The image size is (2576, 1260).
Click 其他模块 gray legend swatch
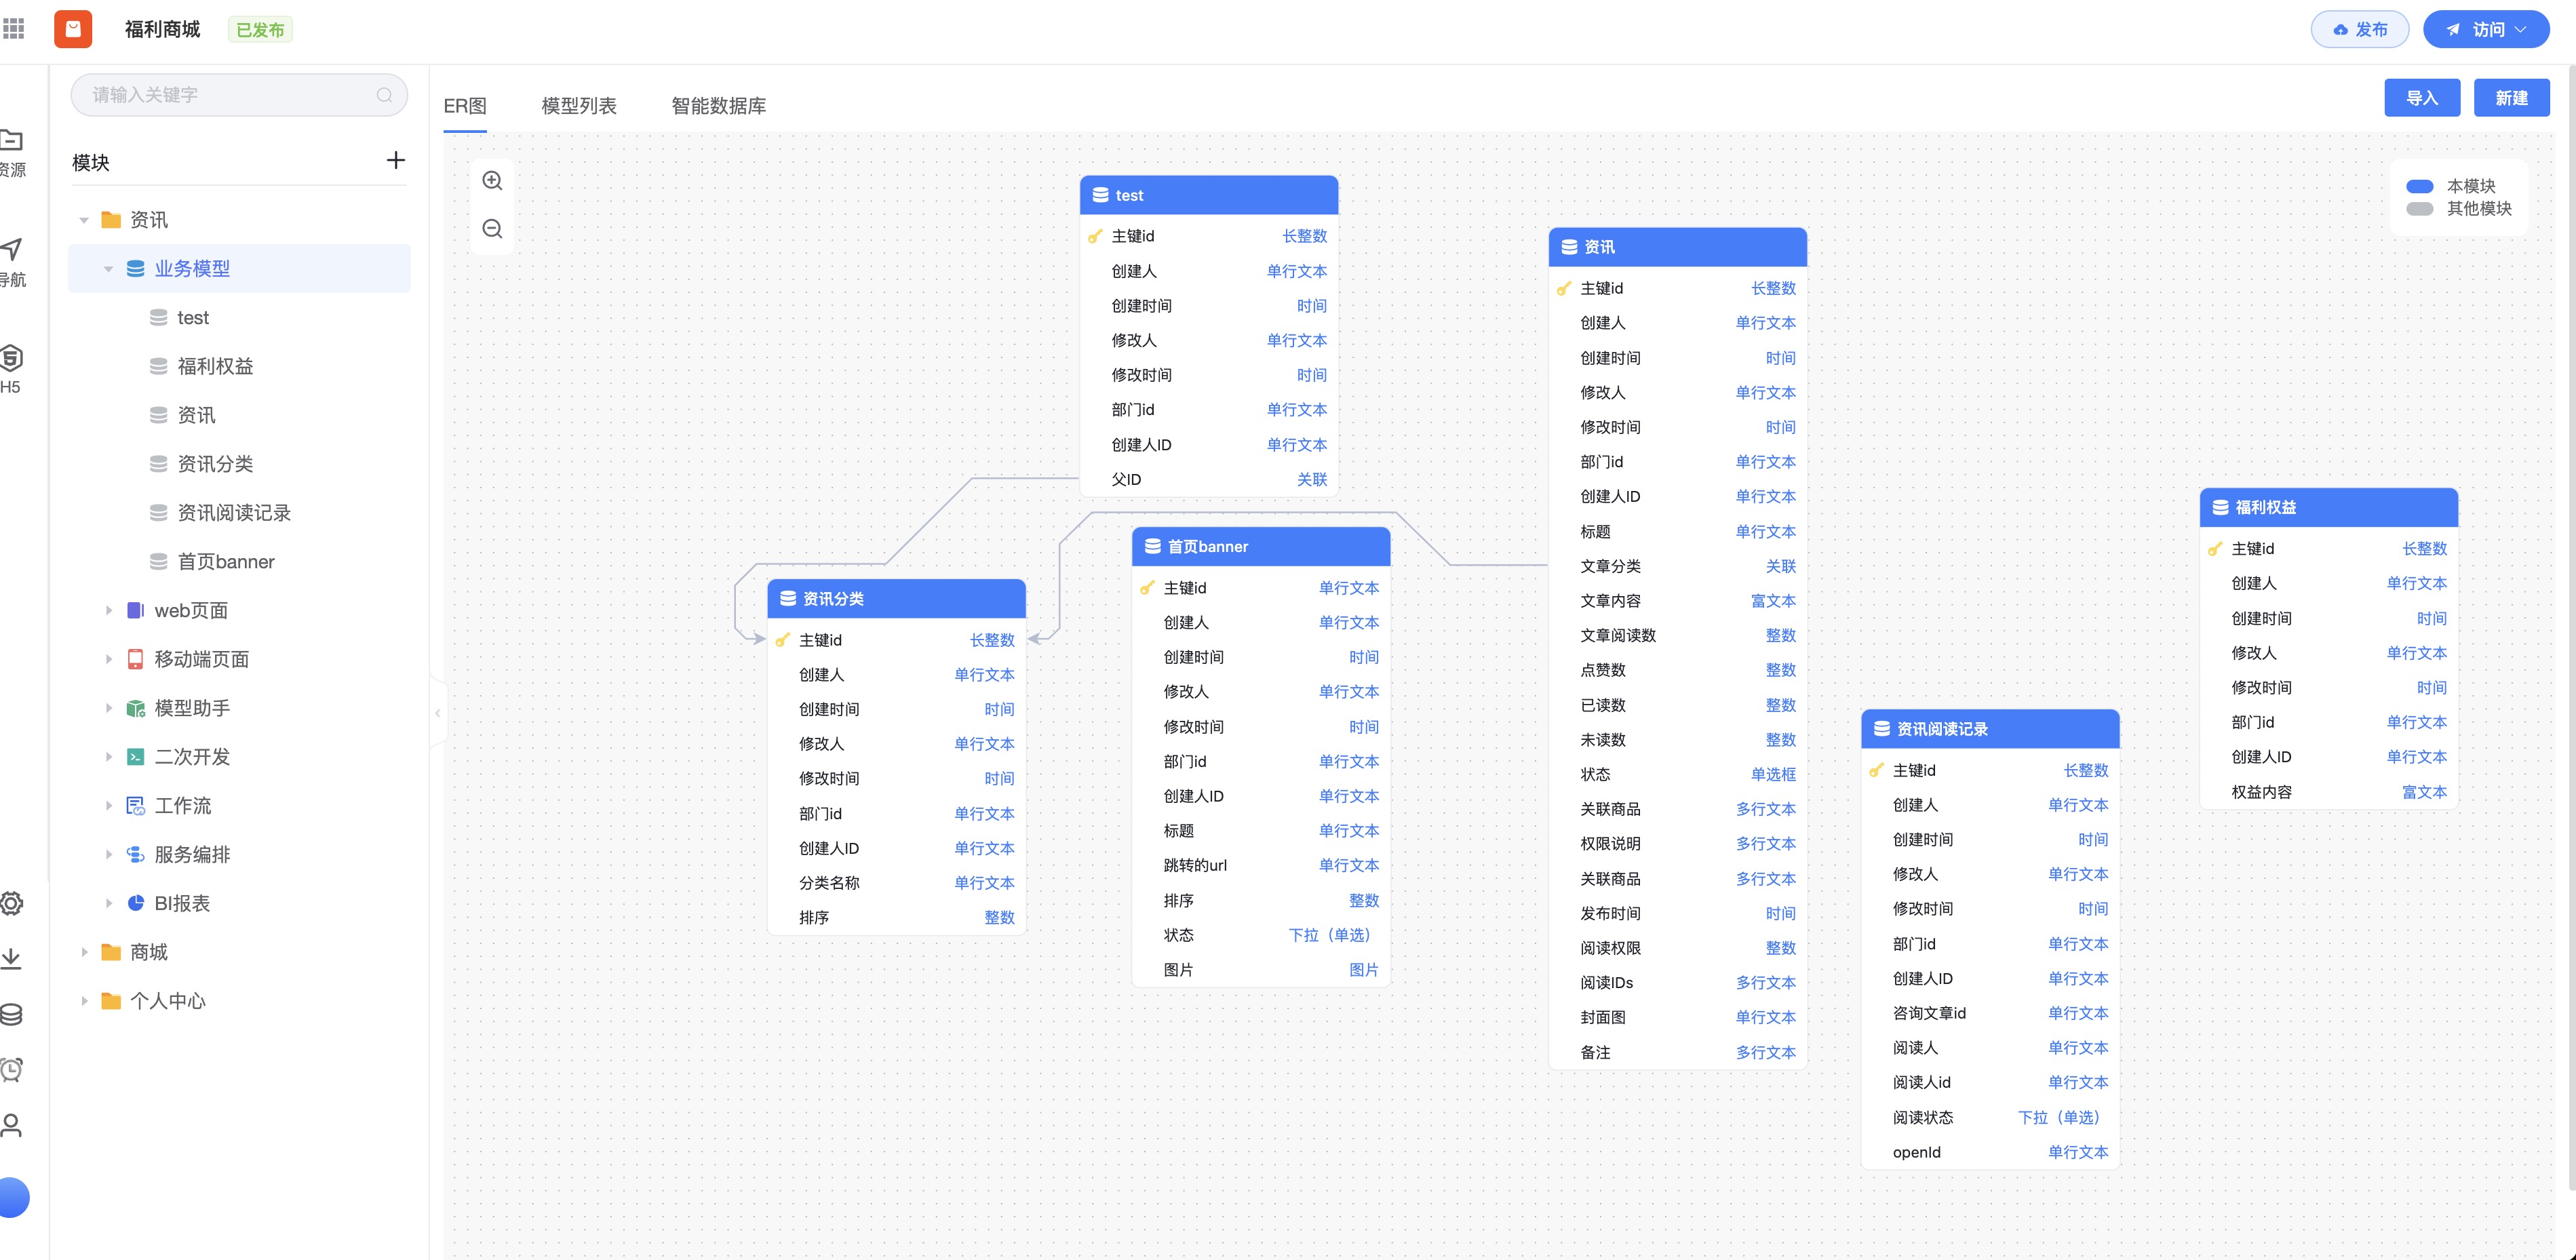point(2419,208)
